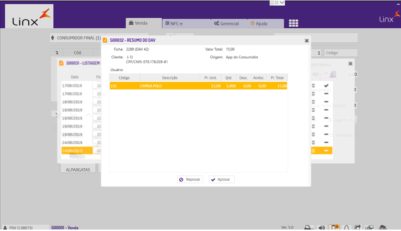Viewport: 401px width, 231px height.
Task: Open the apps grid menu icon
Action: pos(293,23)
